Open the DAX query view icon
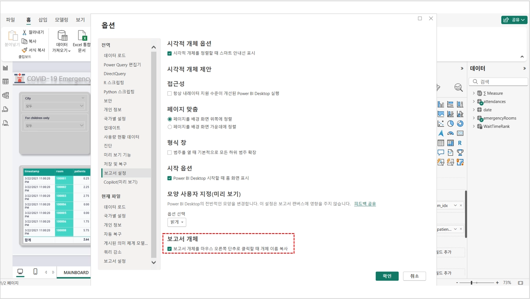 [5, 109]
